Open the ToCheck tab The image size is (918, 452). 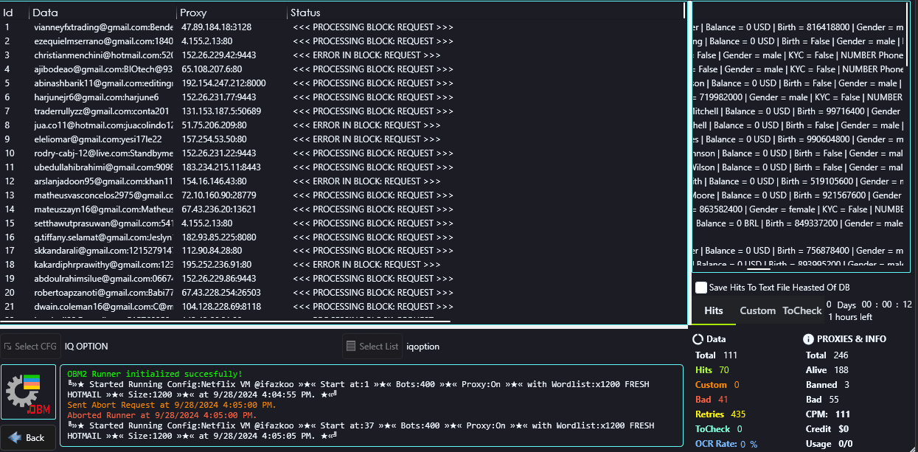(x=802, y=310)
